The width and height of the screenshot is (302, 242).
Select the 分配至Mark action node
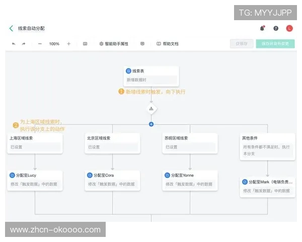(268, 188)
